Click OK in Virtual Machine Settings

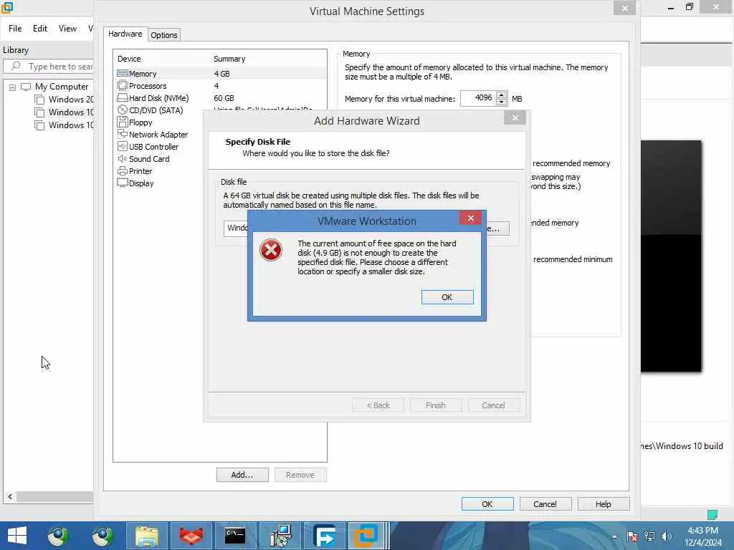pos(487,504)
